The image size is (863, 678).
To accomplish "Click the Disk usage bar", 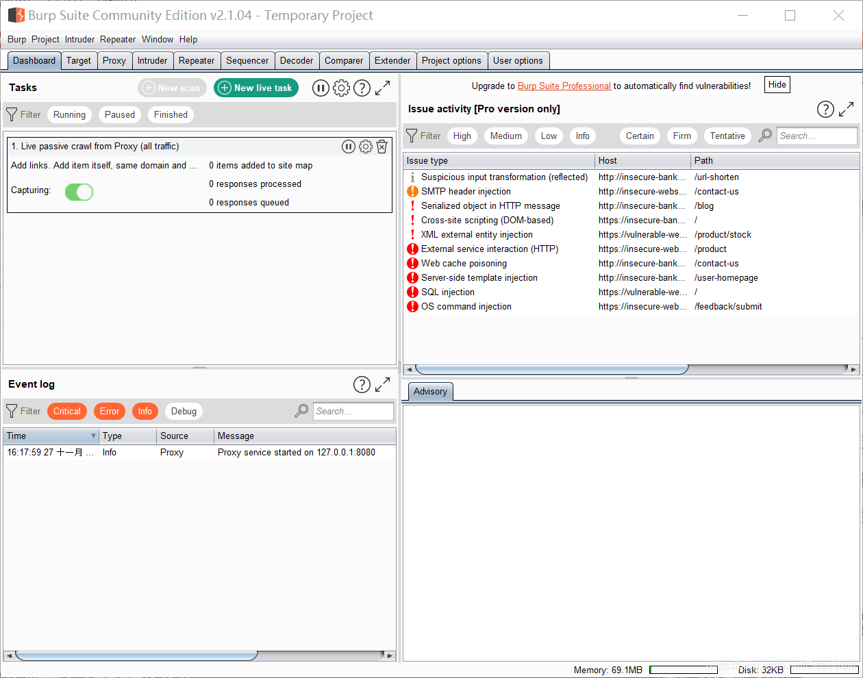I will [824, 670].
